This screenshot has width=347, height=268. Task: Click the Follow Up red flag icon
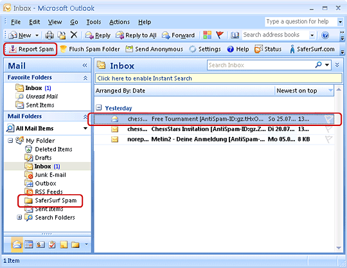coord(220,35)
